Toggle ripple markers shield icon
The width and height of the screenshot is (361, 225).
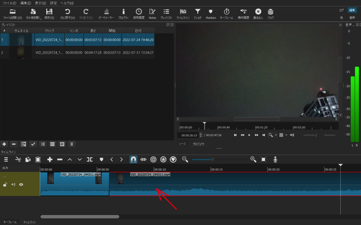click(x=173, y=159)
